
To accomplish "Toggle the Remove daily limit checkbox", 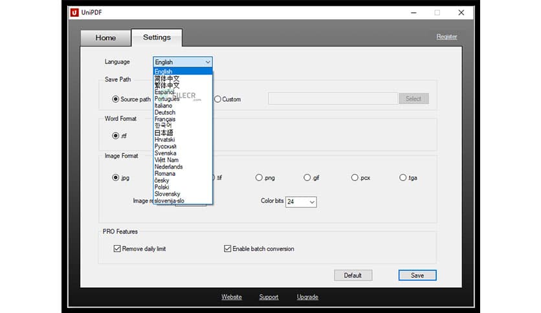I will (x=117, y=248).
